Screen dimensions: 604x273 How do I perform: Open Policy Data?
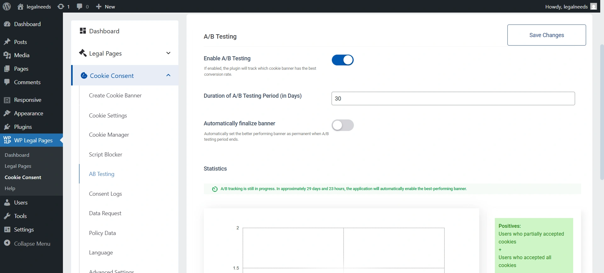click(x=102, y=233)
